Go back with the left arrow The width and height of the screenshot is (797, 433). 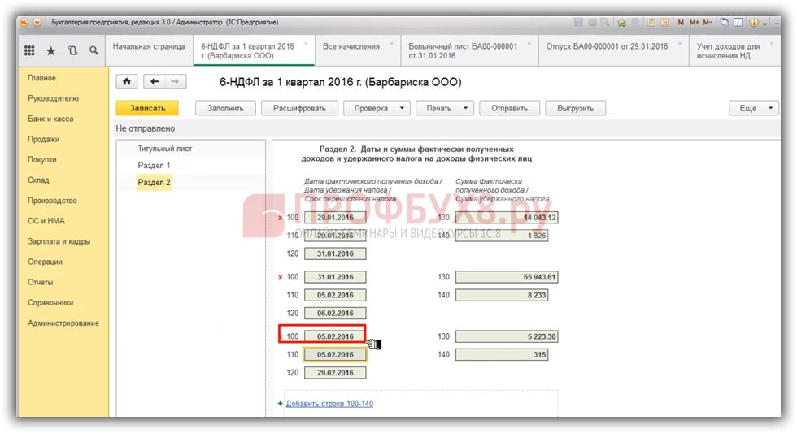point(155,81)
